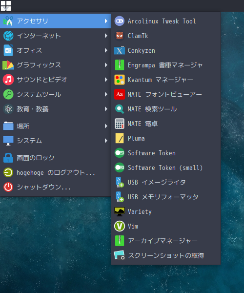Select 画面のロック to lock the screen
The width and height of the screenshot is (244, 293).
click(55, 158)
